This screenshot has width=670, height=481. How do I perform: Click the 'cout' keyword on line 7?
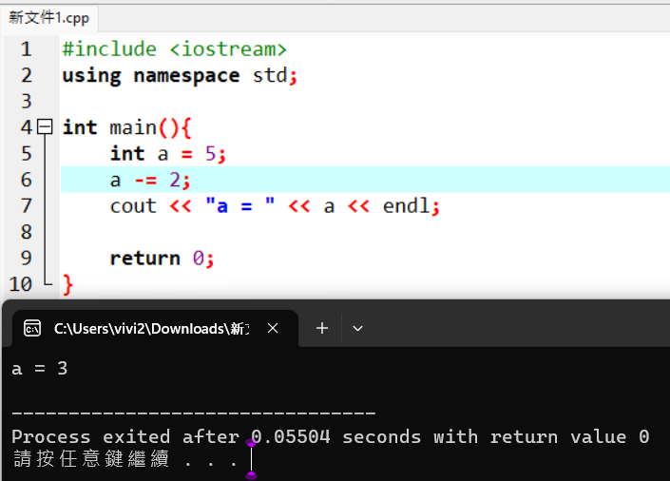pyautogui.click(x=133, y=206)
